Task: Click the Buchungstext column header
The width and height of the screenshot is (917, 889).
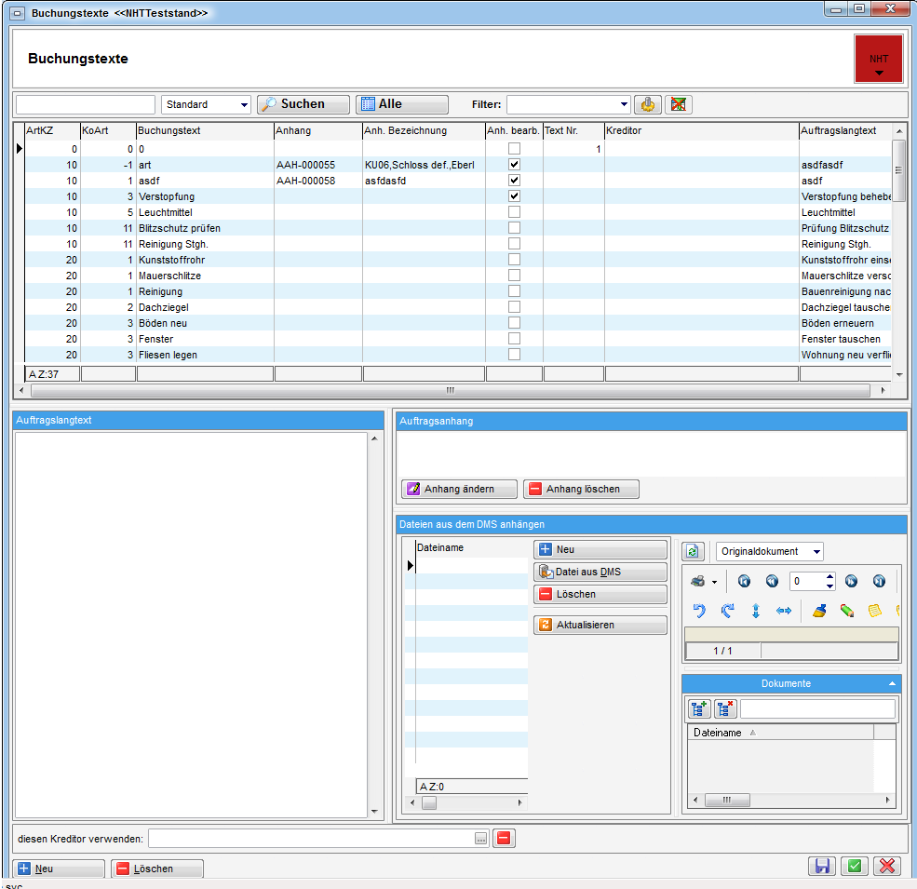Action: [205, 131]
